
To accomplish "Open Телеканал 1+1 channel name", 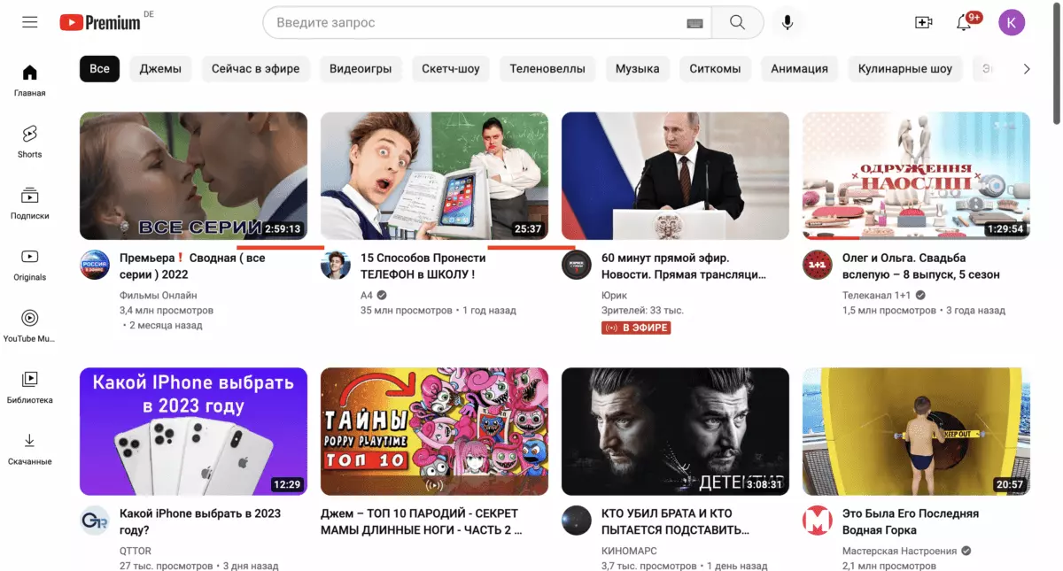I will pos(878,295).
